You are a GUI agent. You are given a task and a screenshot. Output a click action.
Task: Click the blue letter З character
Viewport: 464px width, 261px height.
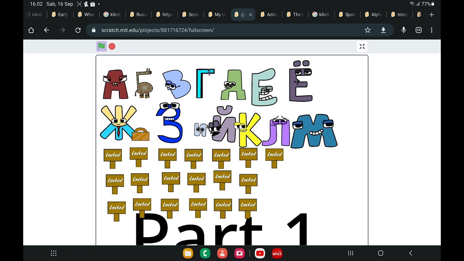click(x=169, y=123)
